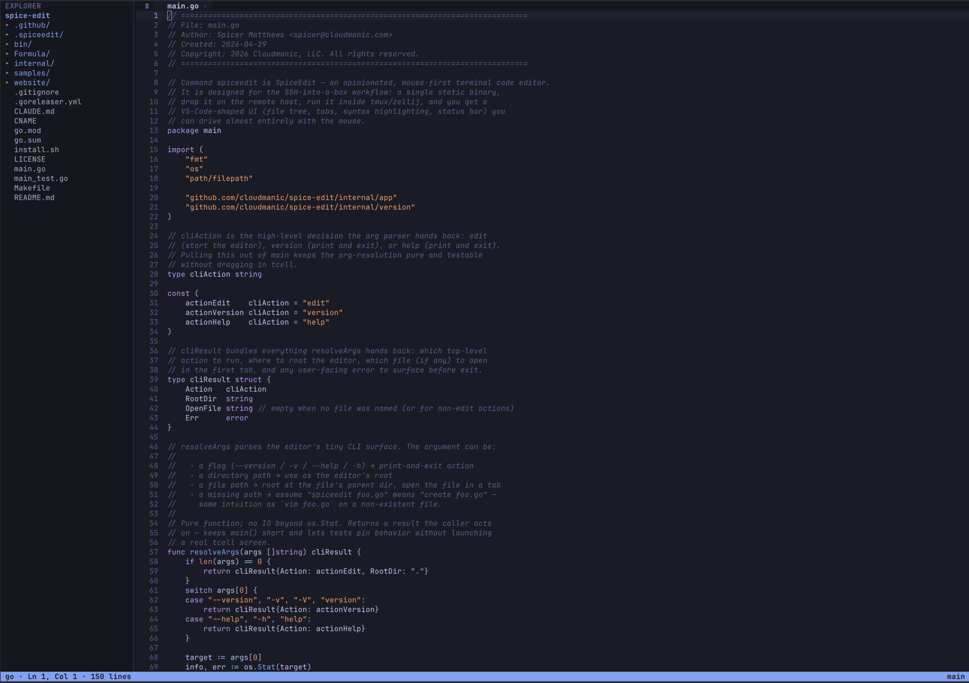969x683 pixels.
Task: Click the resolveArgs function name
Action: pyautogui.click(x=215, y=552)
